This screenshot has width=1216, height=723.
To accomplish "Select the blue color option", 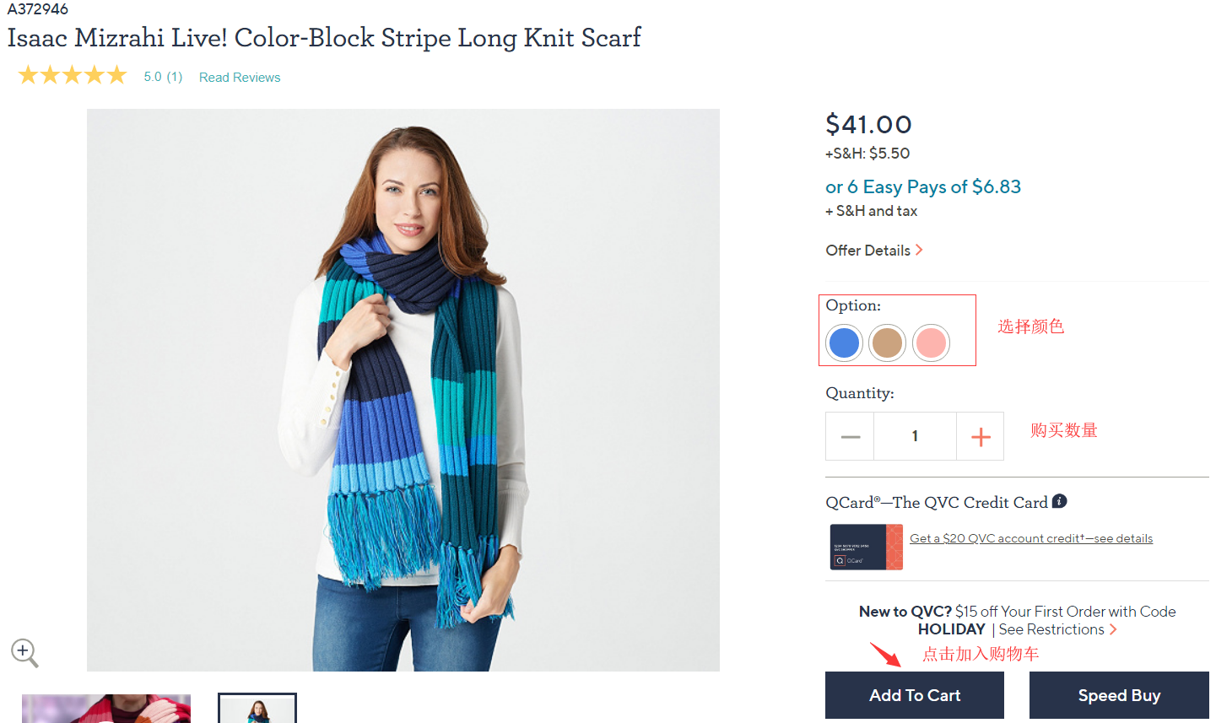I will (844, 343).
